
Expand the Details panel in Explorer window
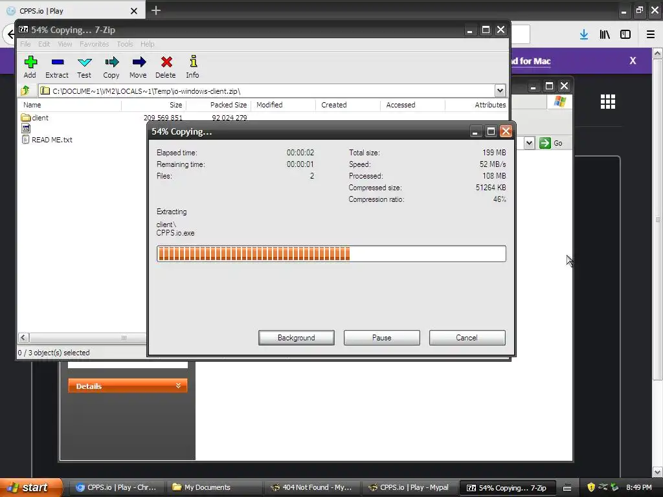[128, 386]
